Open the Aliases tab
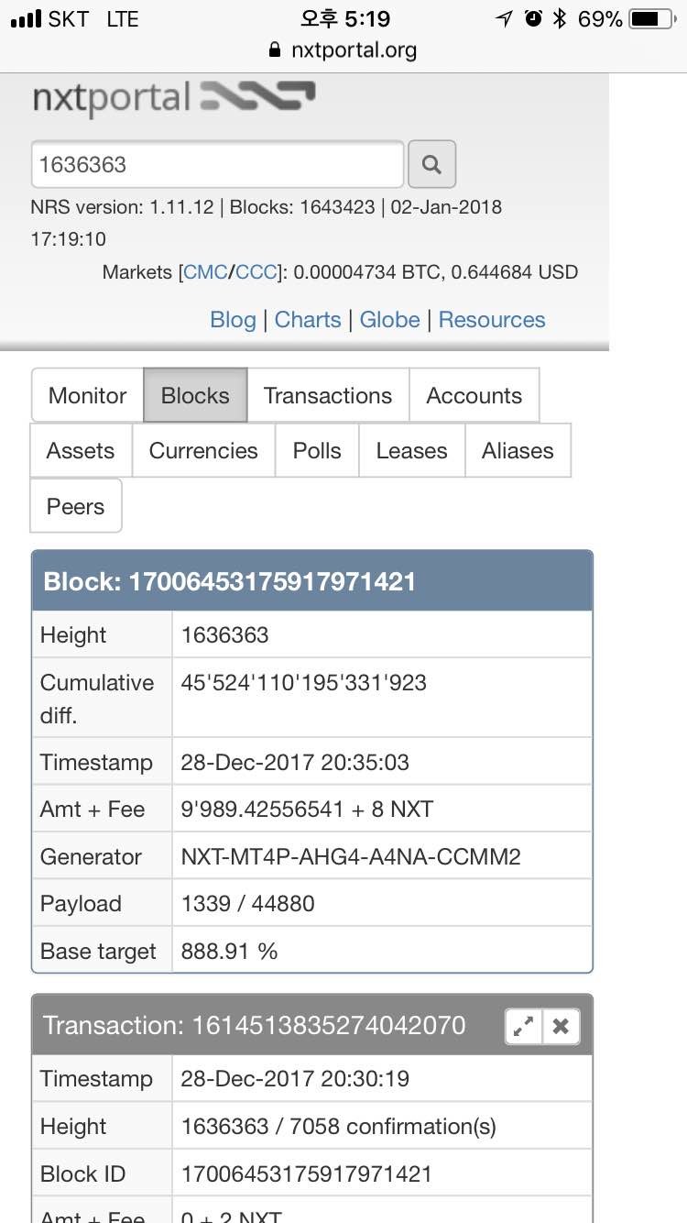Viewport: 687px width, 1223px height. click(x=518, y=451)
